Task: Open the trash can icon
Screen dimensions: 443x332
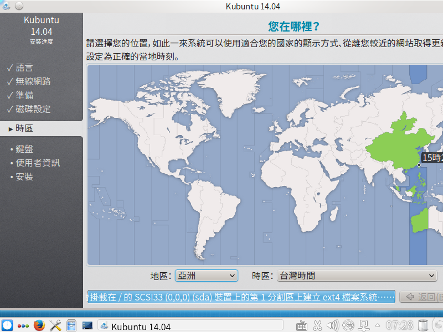Action: (423, 325)
